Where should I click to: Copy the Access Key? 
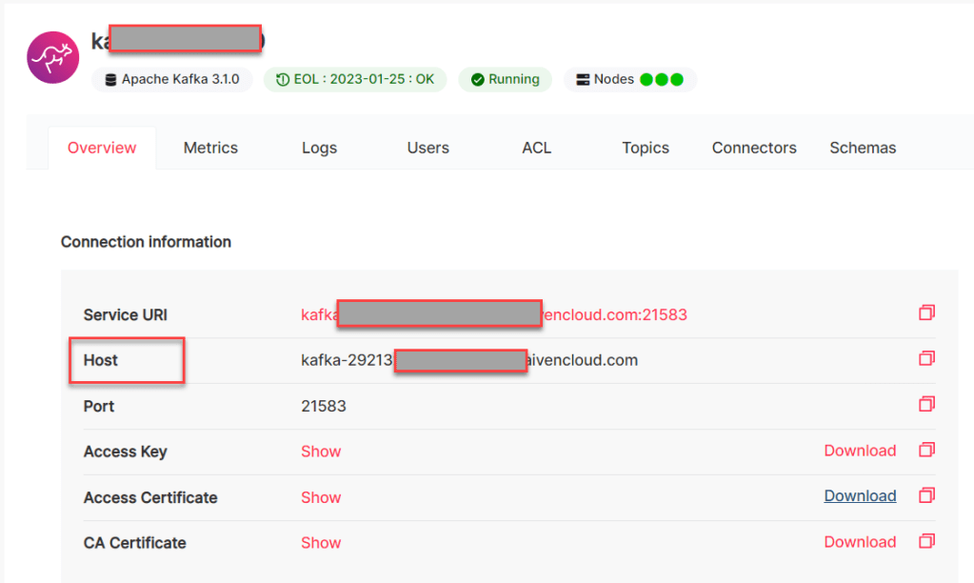(x=926, y=451)
